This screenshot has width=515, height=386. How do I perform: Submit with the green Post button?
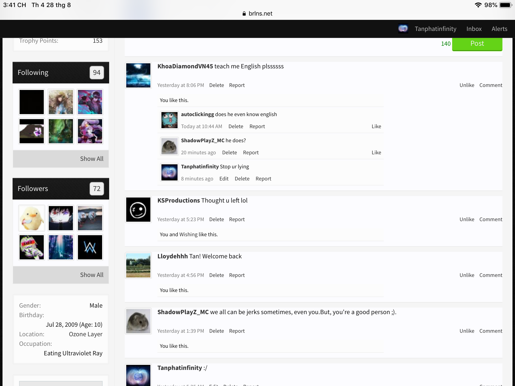(x=477, y=44)
